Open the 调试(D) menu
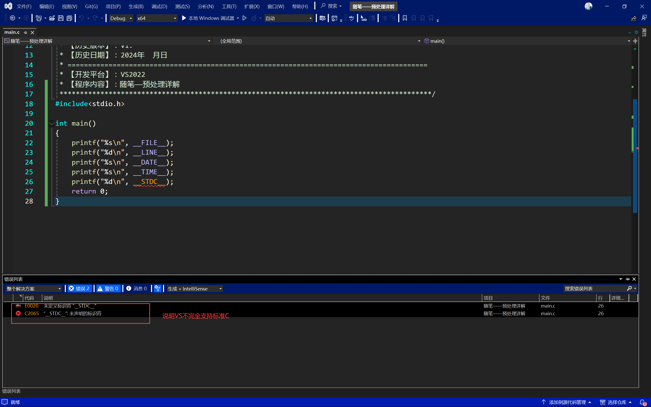 click(x=159, y=6)
